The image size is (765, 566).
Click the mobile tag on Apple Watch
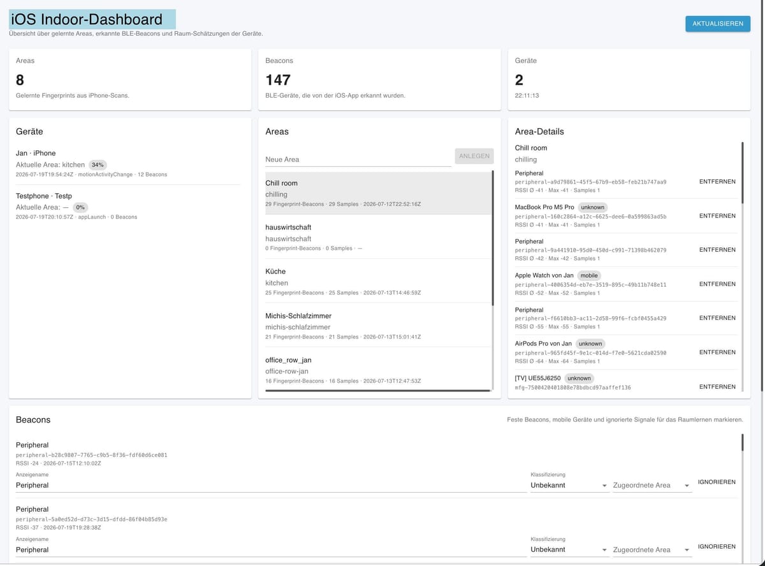click(x=589, y=275)
